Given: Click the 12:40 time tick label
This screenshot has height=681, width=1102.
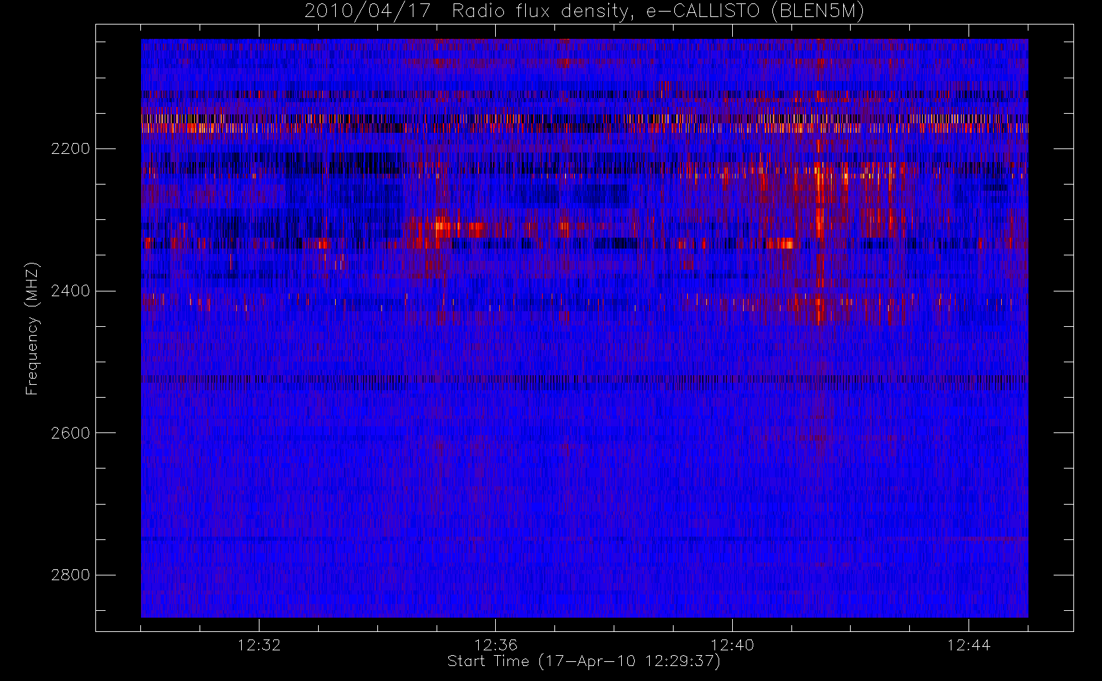Looking at the screenshot, I should tap(732, 645).
